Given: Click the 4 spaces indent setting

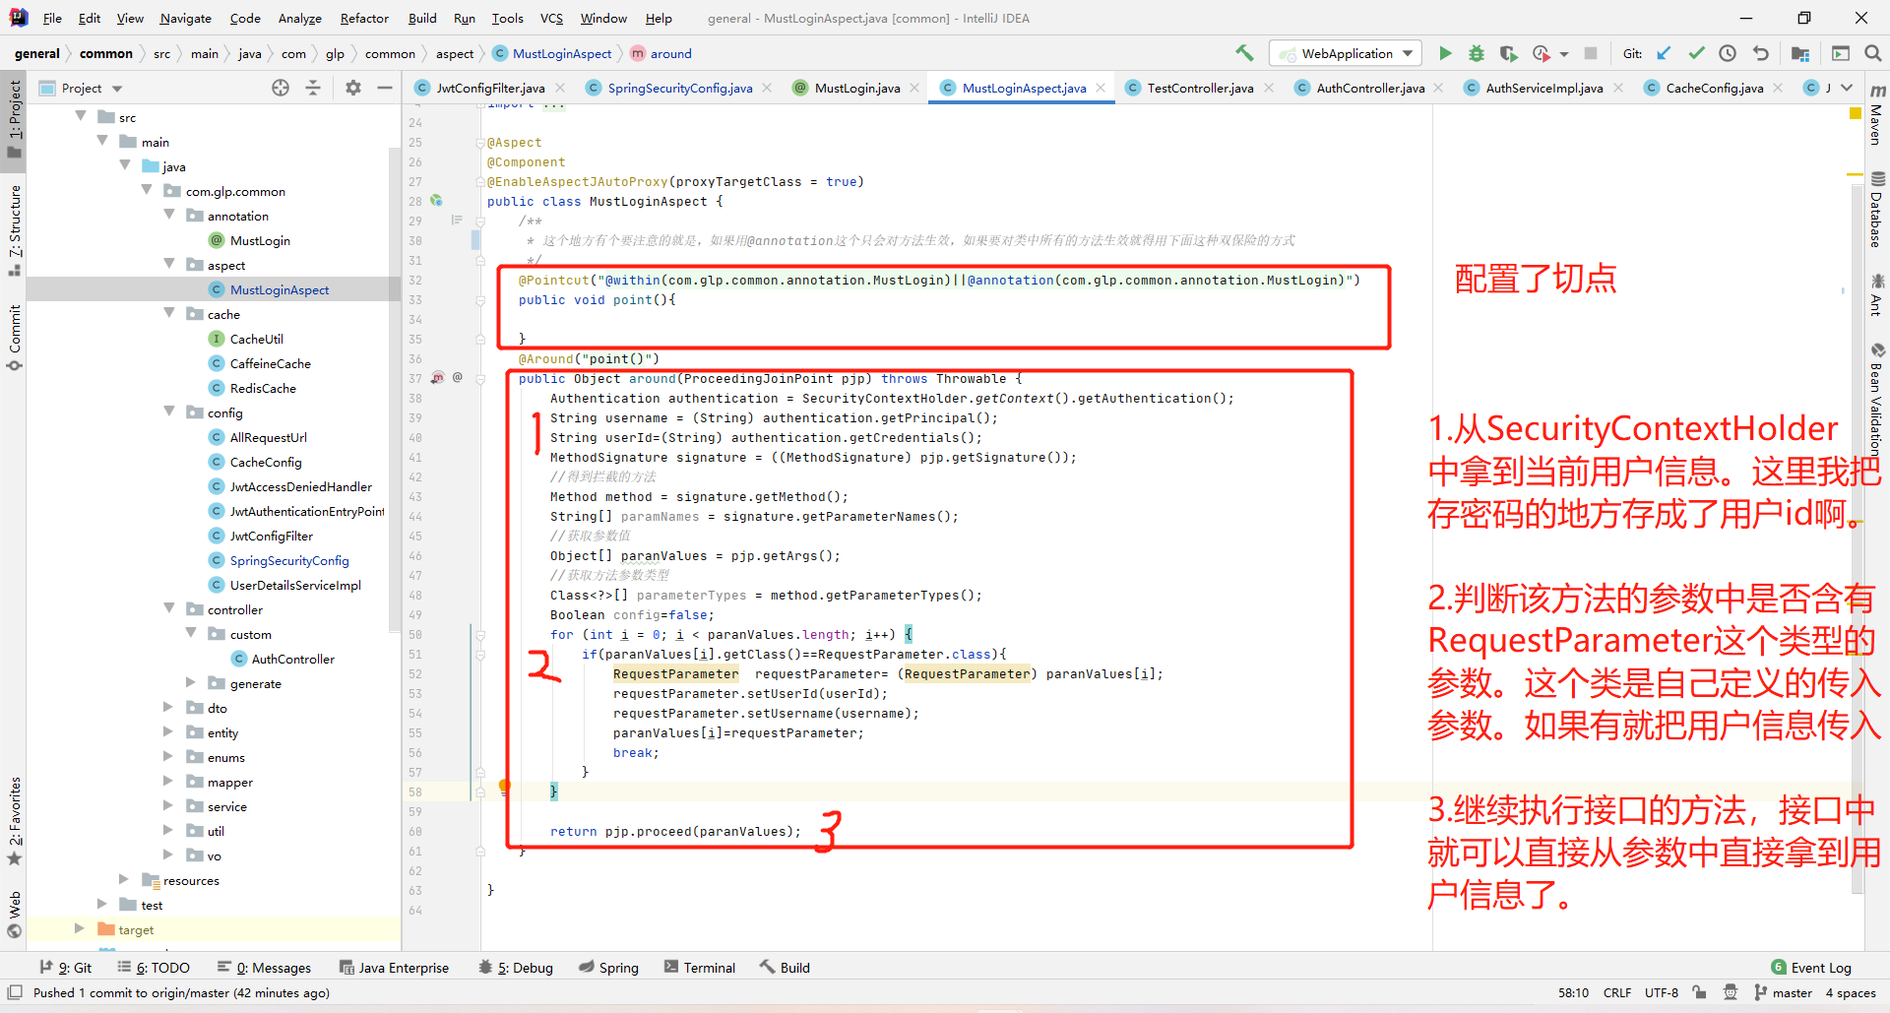Looking at the screenshot, I should point(1851,992).
